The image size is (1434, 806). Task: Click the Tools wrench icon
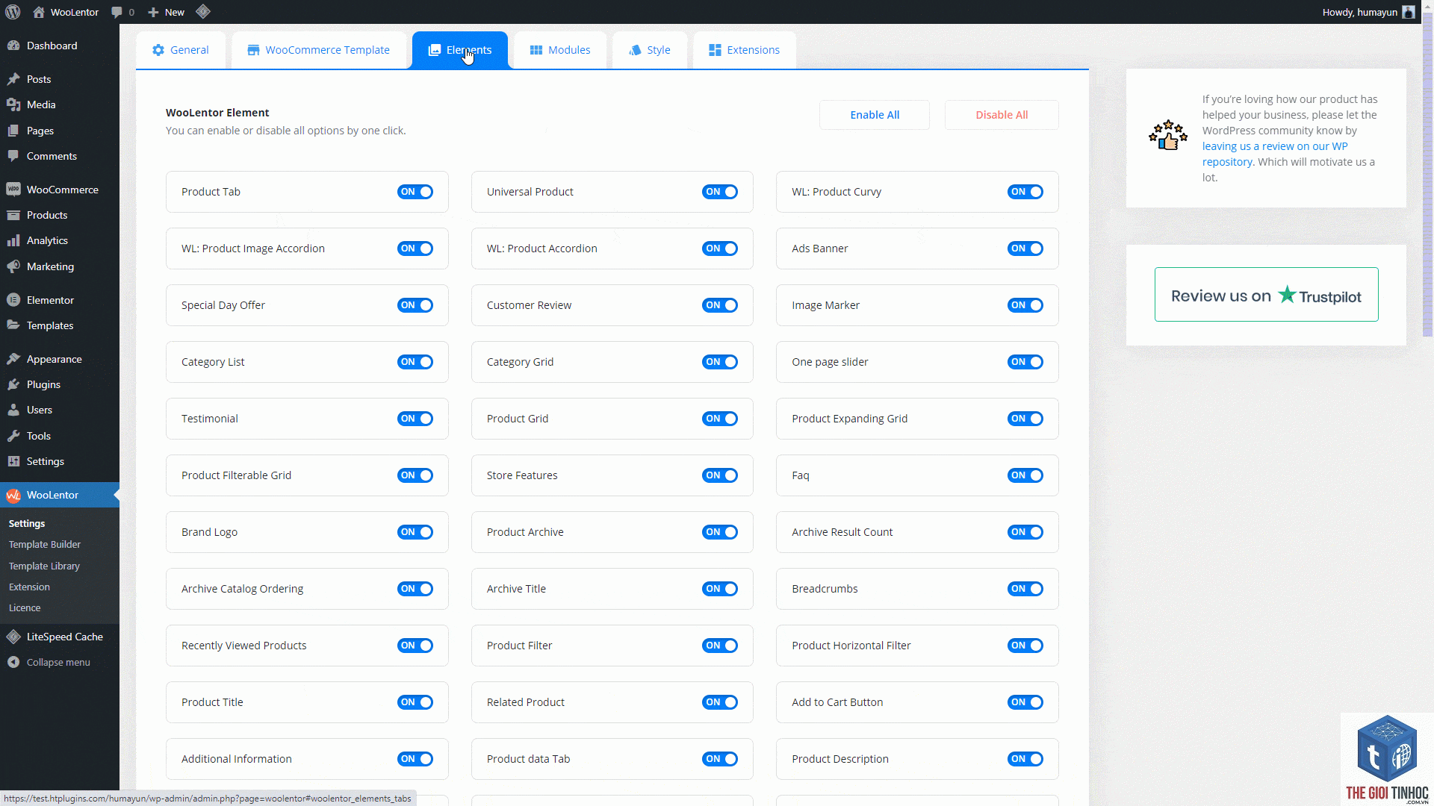(x=13, y=436)
